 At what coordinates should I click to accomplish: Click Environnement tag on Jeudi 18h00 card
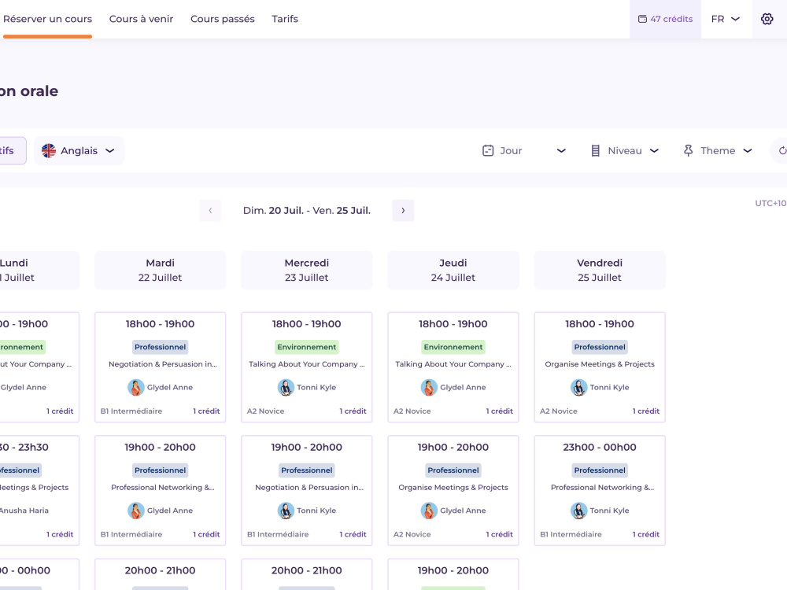pyautogui.click(x=453, y=347)
